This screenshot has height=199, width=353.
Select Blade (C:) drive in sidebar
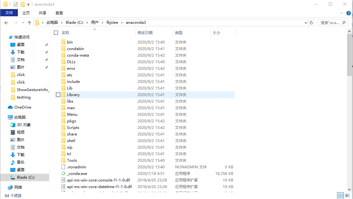click(25, 177)
